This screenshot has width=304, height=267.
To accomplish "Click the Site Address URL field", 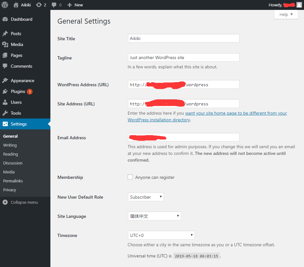I will pos(183,104).
